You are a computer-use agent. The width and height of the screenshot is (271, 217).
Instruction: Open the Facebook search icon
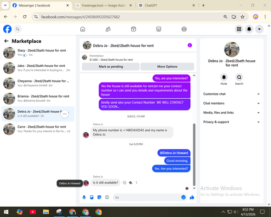coord(17,29)
